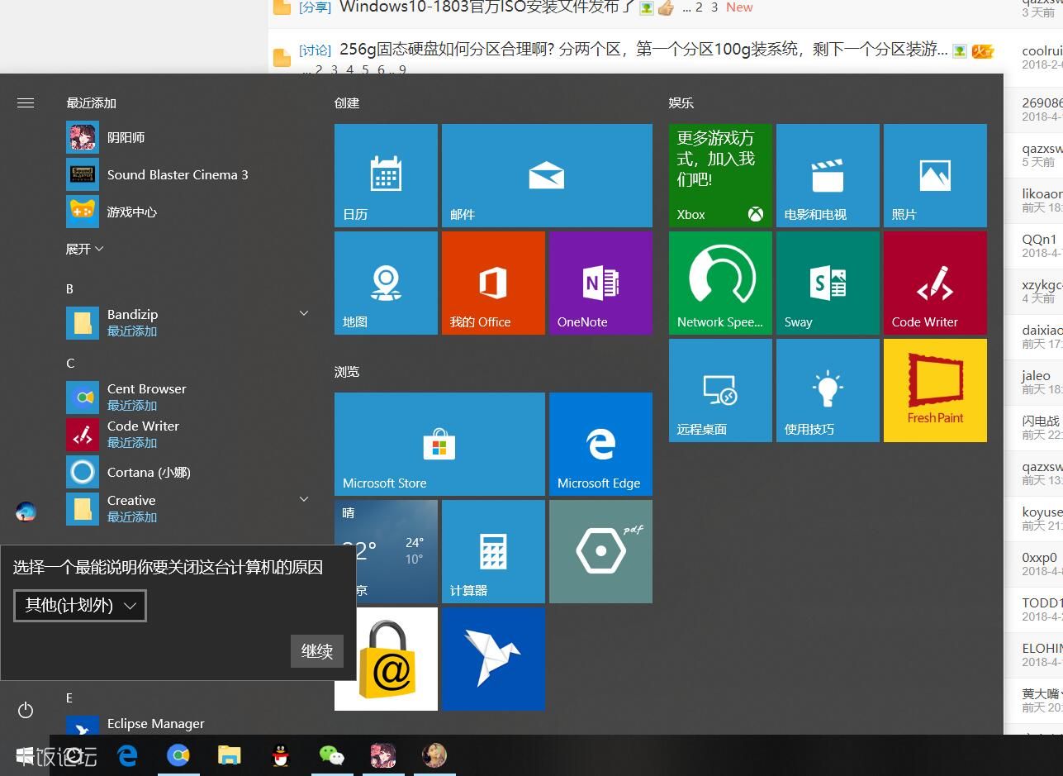Image resolution: width=1063 pixels, height=776 pixels.
Task: Open the OneNote tile
Action: coord(600,283)
